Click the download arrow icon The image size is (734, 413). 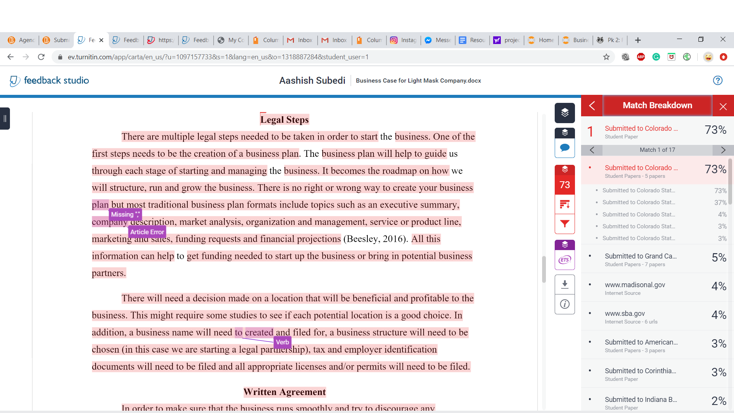point(565,284)
